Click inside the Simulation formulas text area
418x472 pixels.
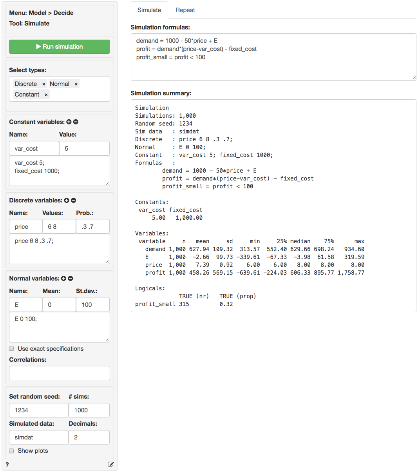[x=273, y=67]
